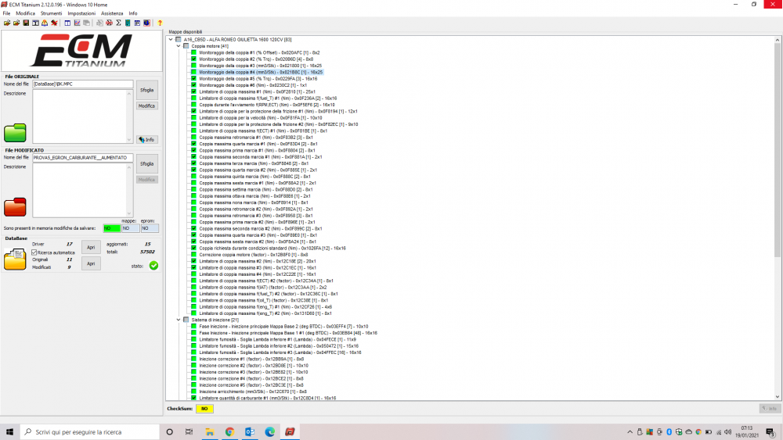Click the Apri button beside Originali
The image size is (783, 440).
[x=91, y=263]
